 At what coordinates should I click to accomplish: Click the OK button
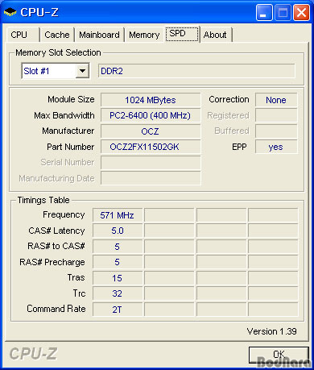click(x=279, y=355)
